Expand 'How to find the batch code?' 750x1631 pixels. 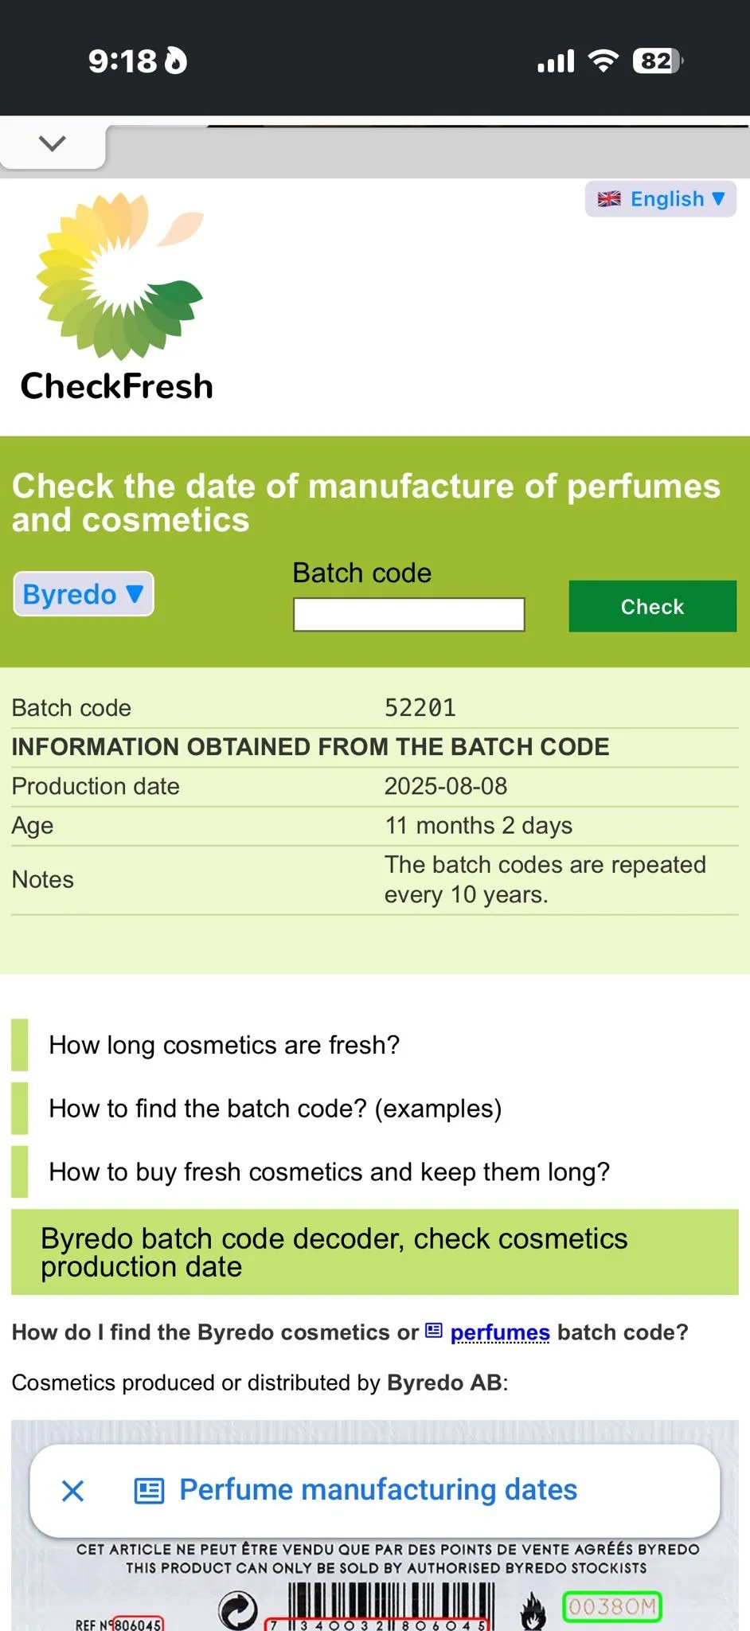275,1109
